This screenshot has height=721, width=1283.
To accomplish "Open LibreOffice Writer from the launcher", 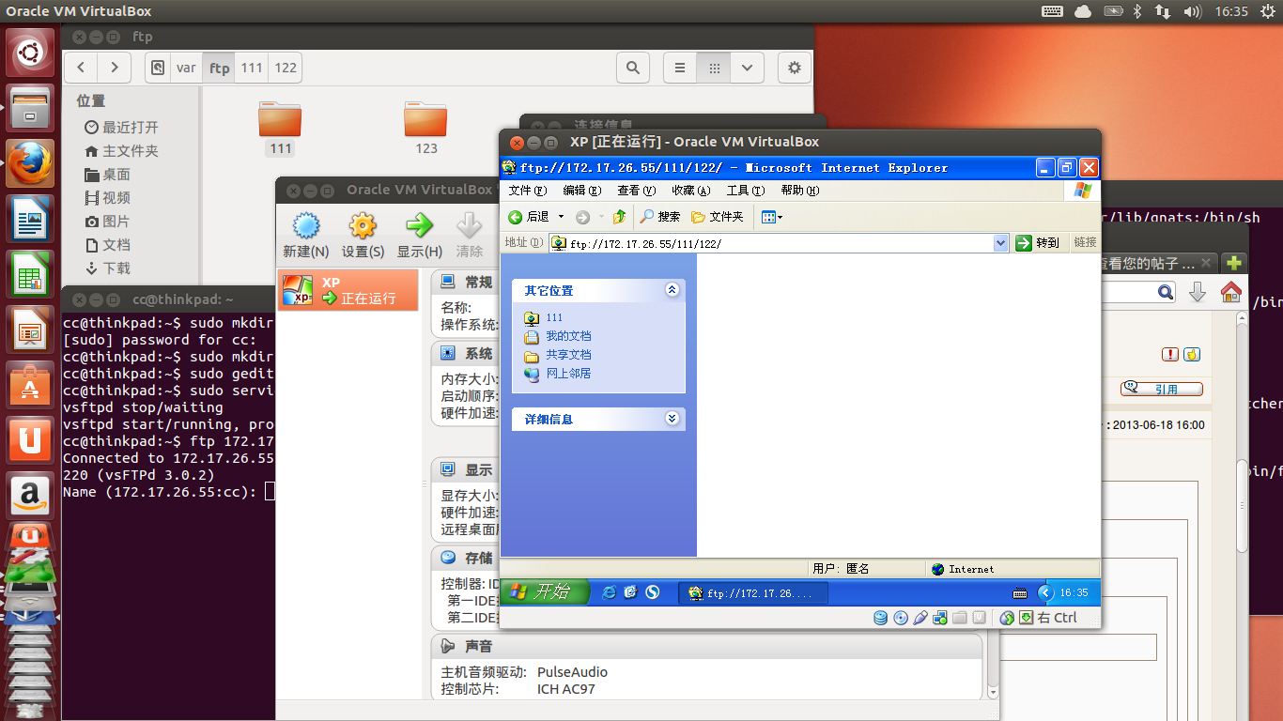I will tap(30, 219).
